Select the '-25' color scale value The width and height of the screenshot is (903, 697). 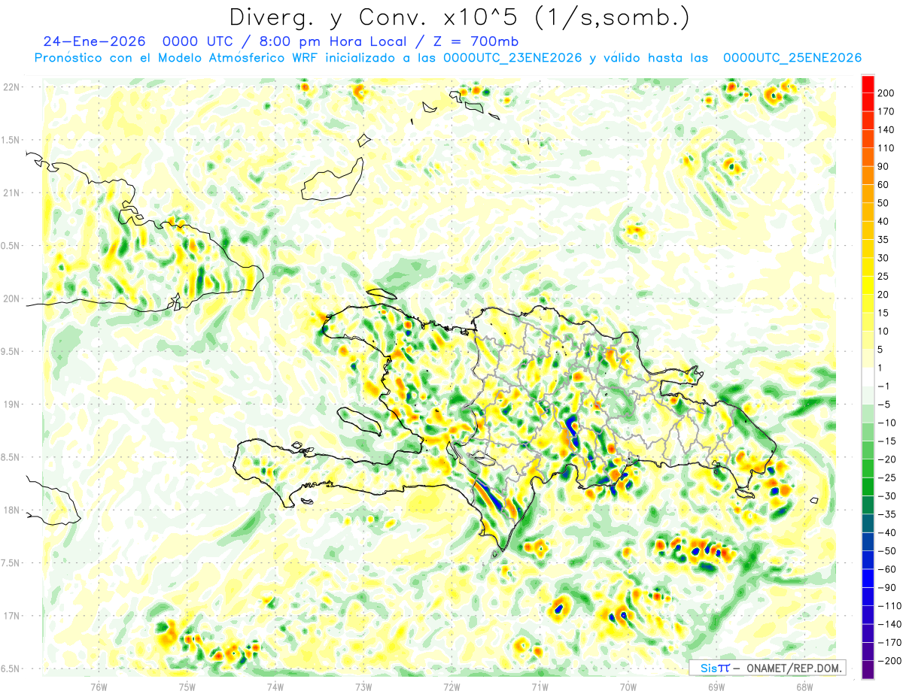pos(886,477)
